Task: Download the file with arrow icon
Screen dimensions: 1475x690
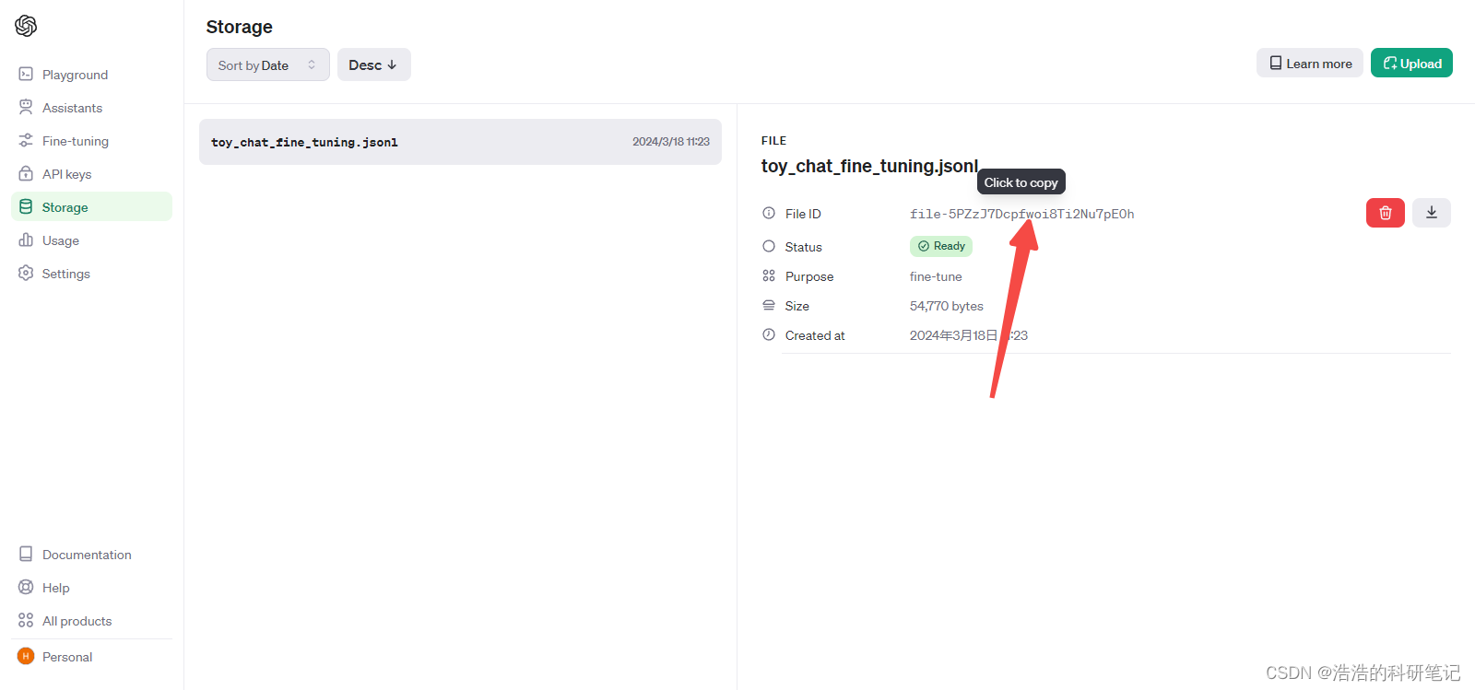Action: point(1432,213)
